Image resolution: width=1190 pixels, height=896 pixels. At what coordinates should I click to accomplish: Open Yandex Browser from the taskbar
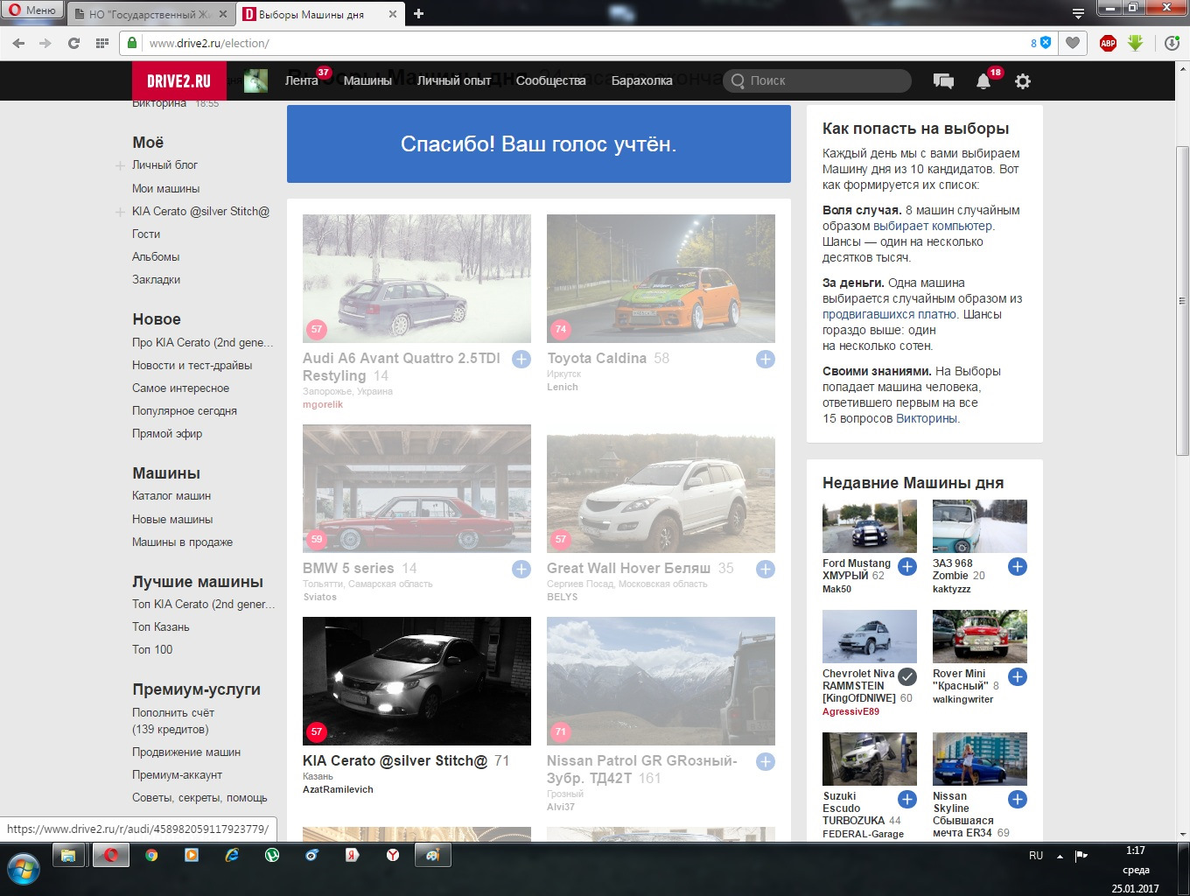coord(393,855)
